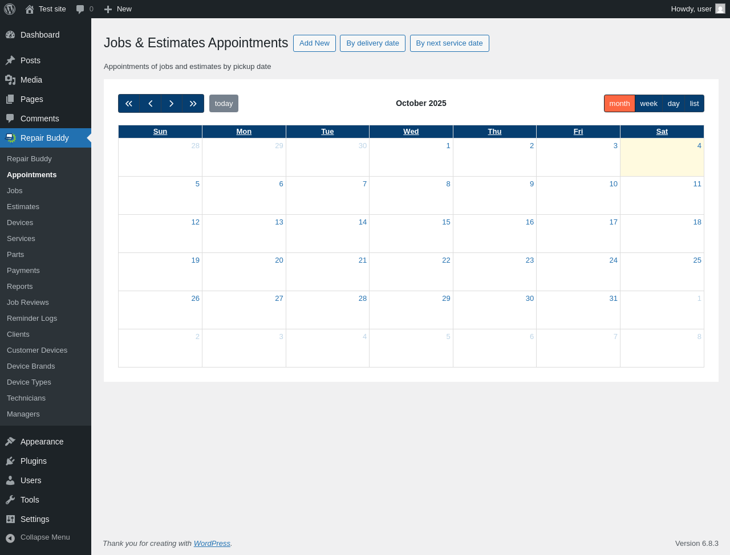Switch calendar to list view

click(694, 104)
